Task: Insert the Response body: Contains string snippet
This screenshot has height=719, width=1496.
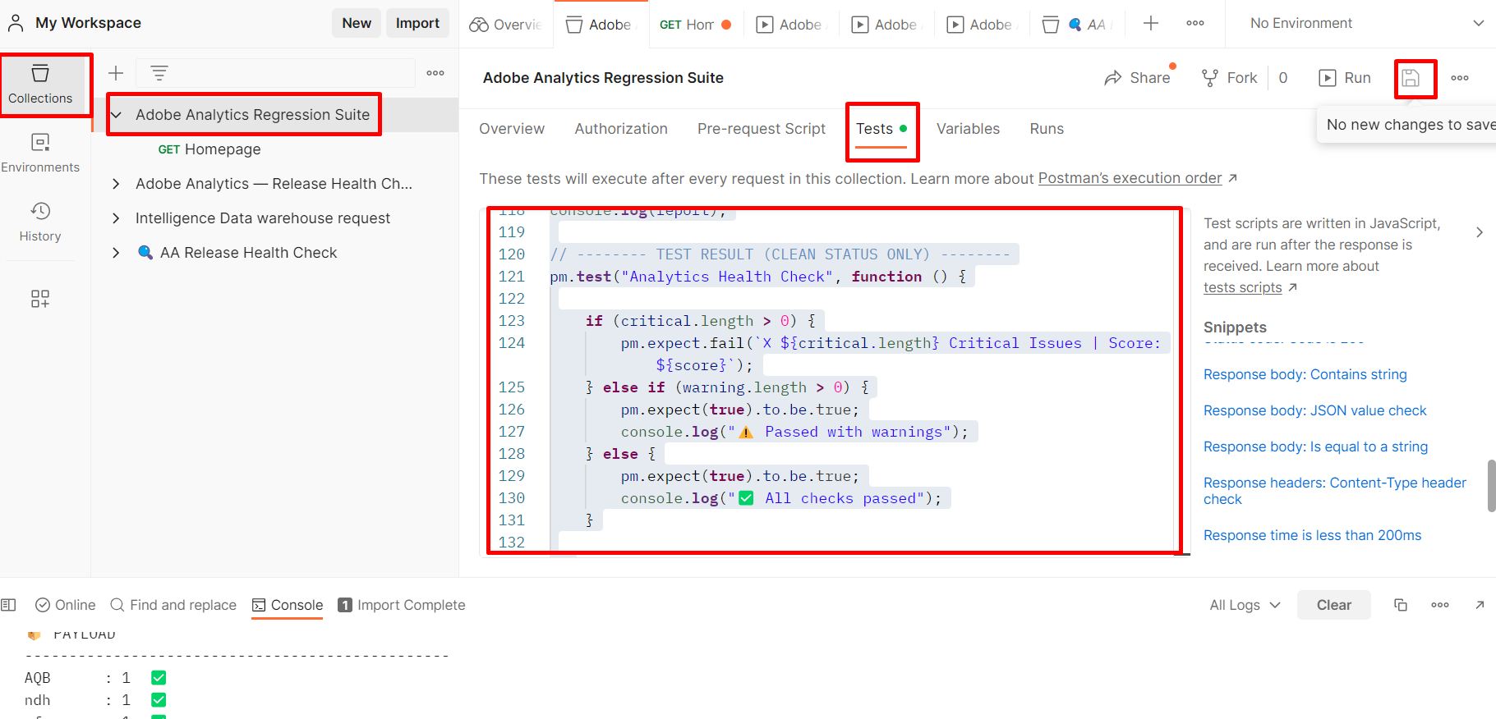Action: click(1305, 374)
